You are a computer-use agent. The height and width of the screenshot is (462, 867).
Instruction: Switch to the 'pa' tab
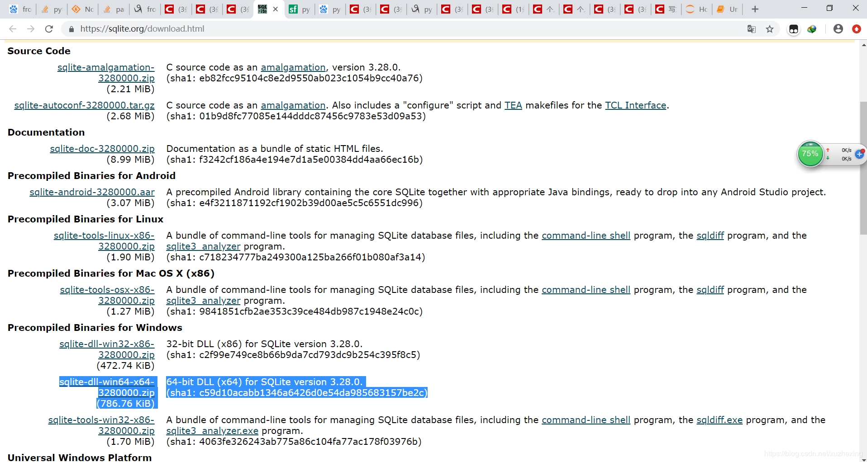click(114, 9)
